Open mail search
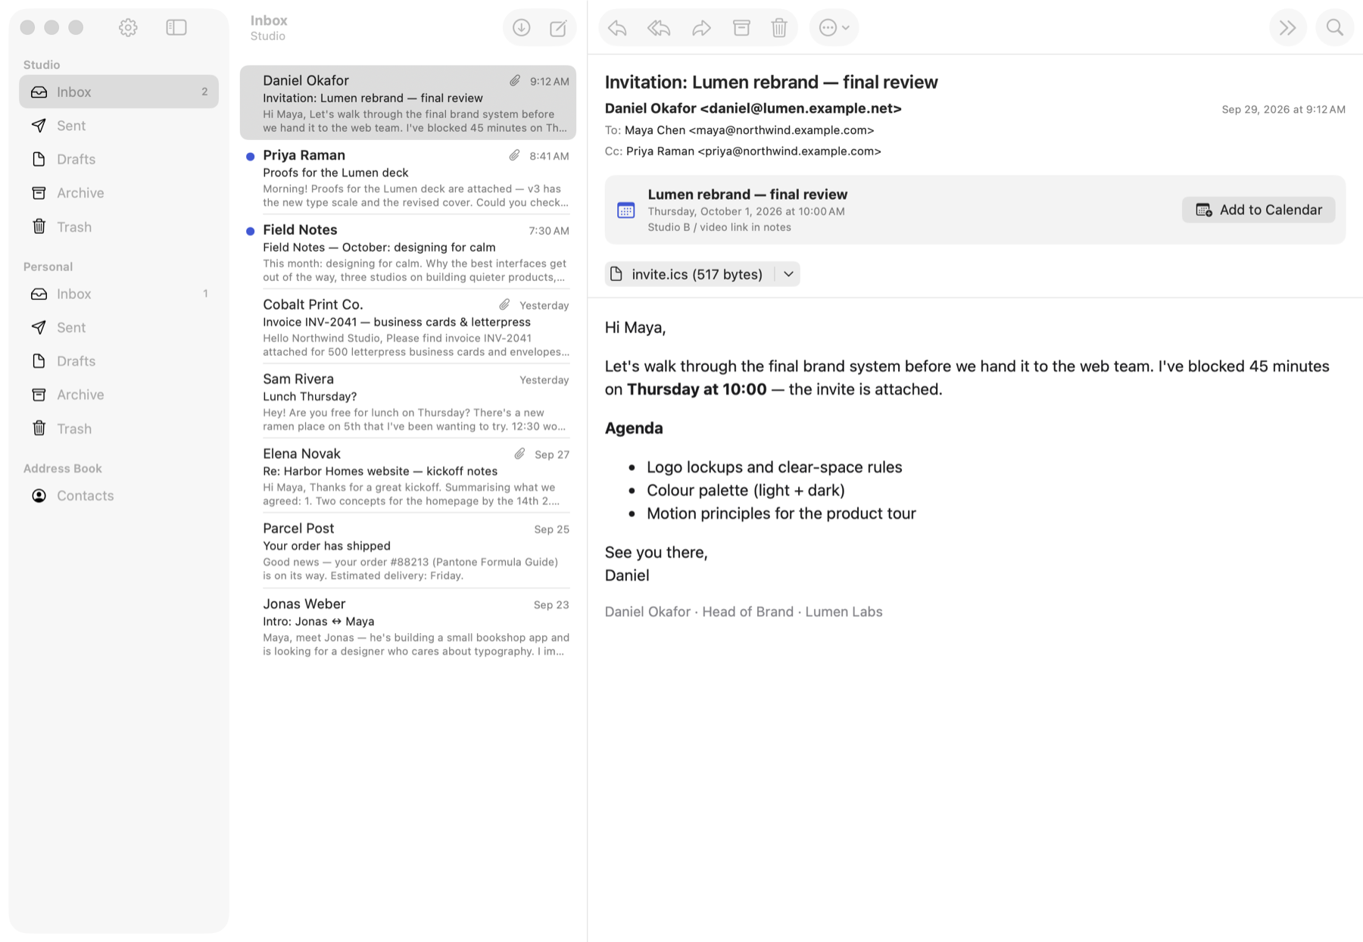The height and width of the screenshot is (942, 1363). click(1334, 28)
